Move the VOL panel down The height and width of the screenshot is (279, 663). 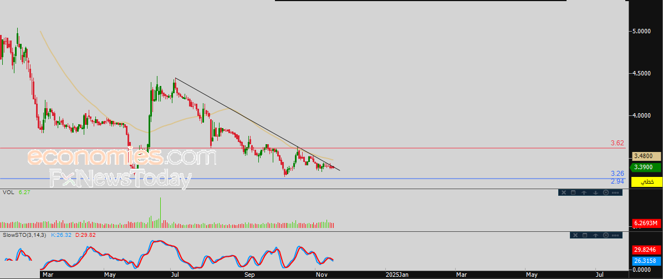point(595,192)
